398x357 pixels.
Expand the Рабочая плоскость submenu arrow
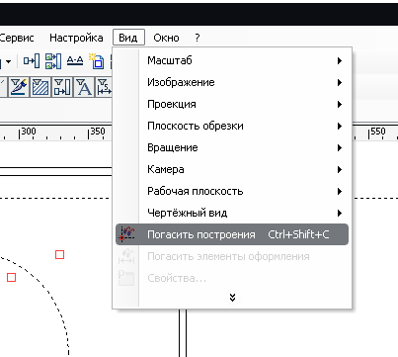[x=340, y=191]
